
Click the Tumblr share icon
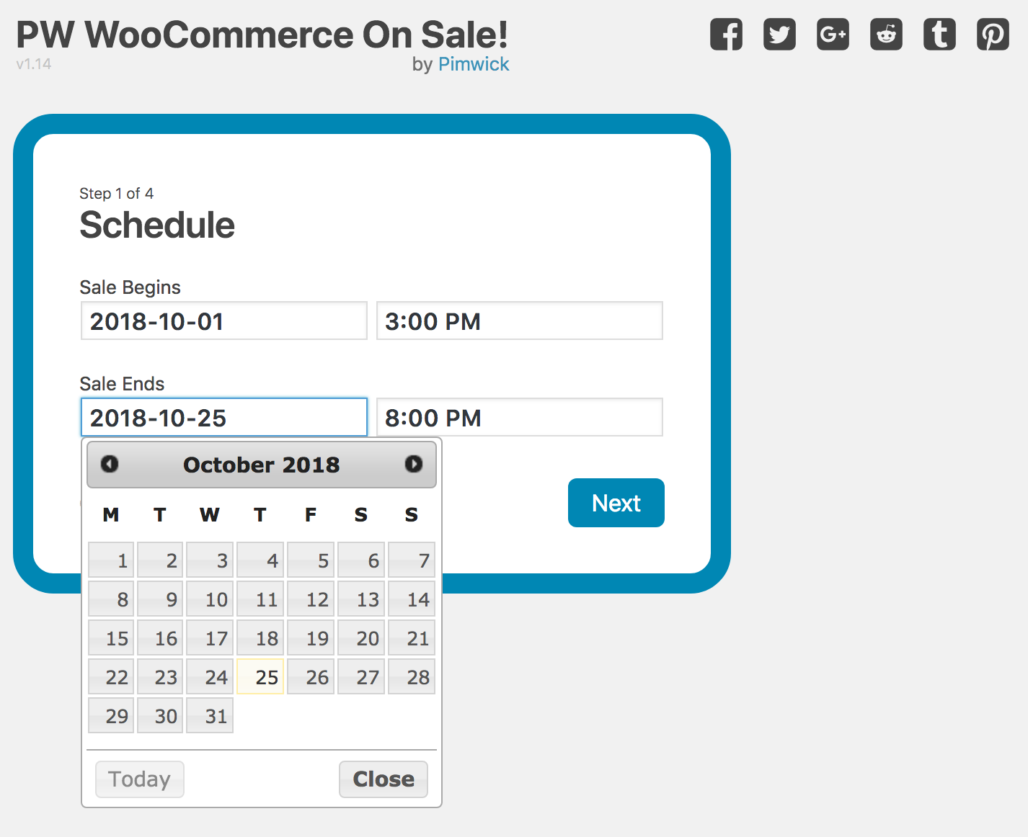tap(939, 34)
